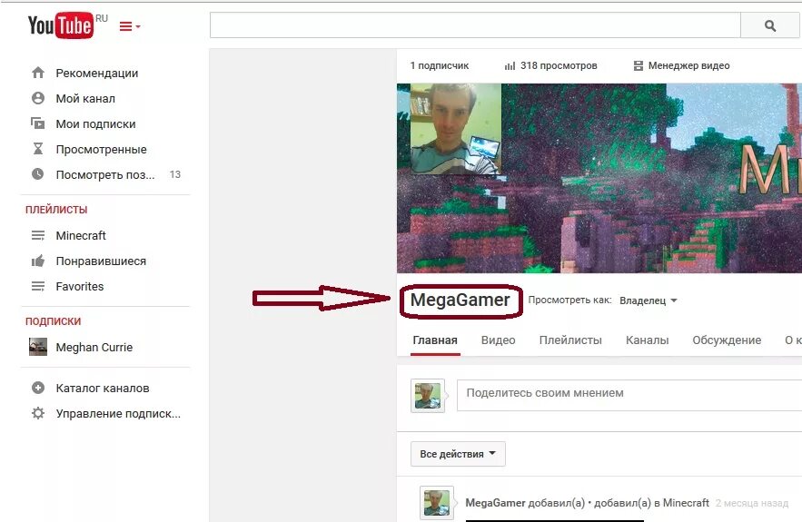Image resolution: width=802 pixels, height=522 pixels.
Task: Open Посмотреть поз... watch later list
Action: (104, 175)
